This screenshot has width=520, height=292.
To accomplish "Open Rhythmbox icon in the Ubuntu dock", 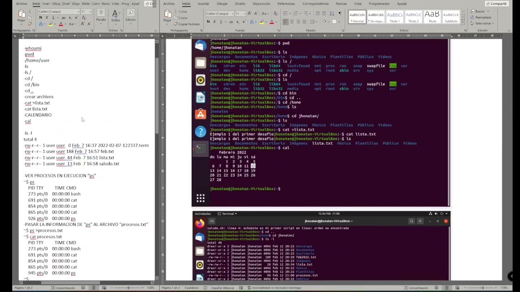I will pyautogui.click(x=200, y=80).
